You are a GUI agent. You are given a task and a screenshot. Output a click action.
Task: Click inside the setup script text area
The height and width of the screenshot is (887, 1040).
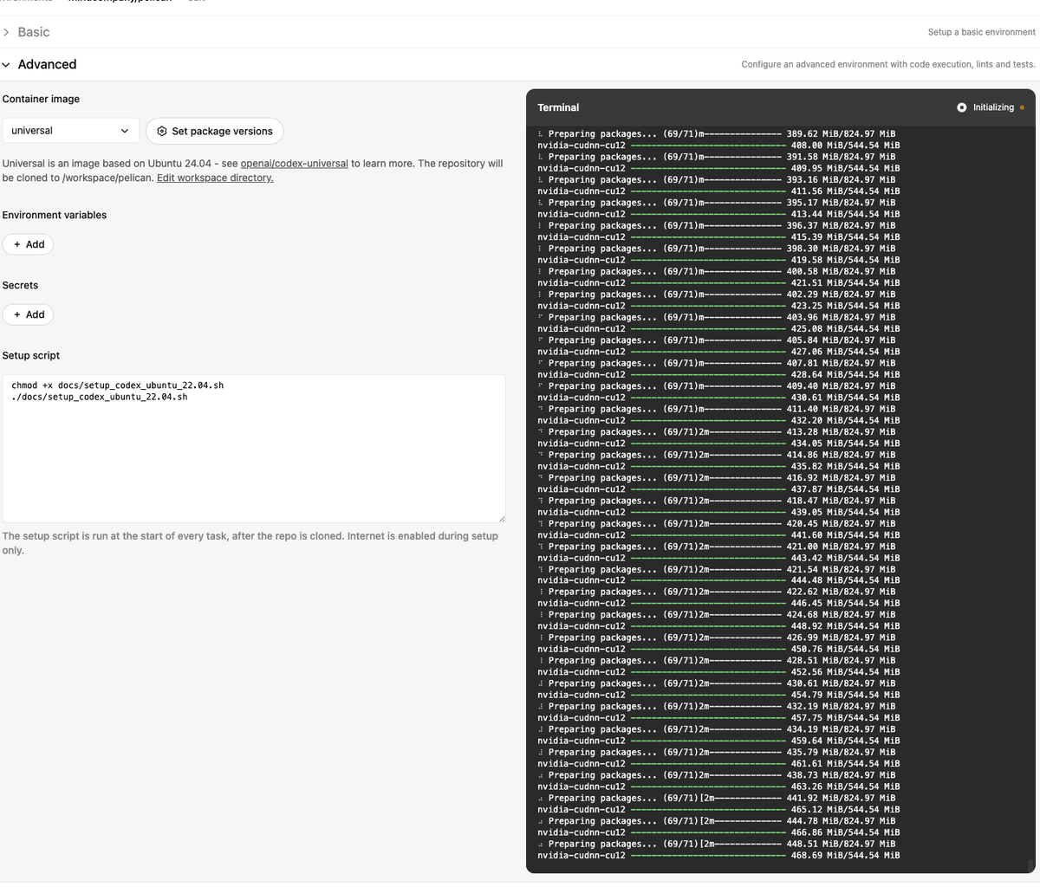[254, 449]
